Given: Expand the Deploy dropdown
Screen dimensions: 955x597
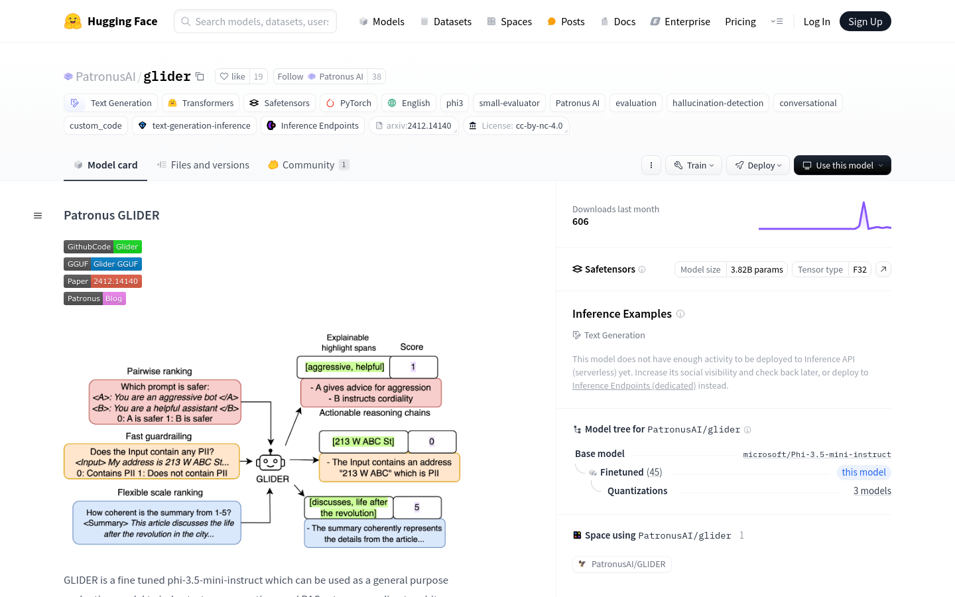Looking at the screenshot, I should click(x=758, y=165).
